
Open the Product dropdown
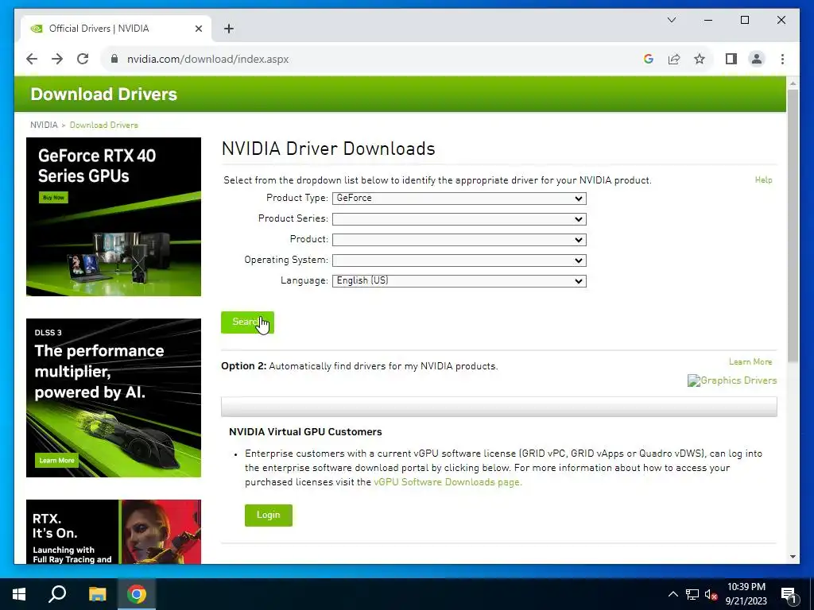click(459, 240)
